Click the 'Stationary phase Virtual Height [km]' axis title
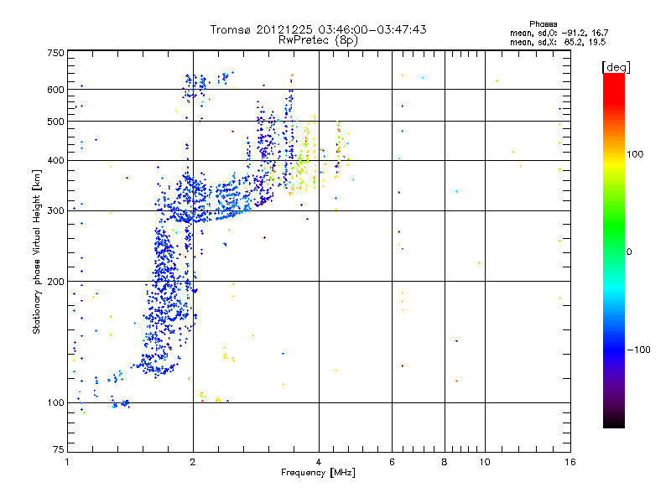Viewport: 671px width, 503px height. (37, 252)
